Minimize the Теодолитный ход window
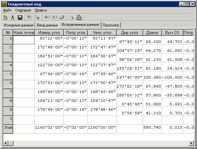 click(181, 4)
